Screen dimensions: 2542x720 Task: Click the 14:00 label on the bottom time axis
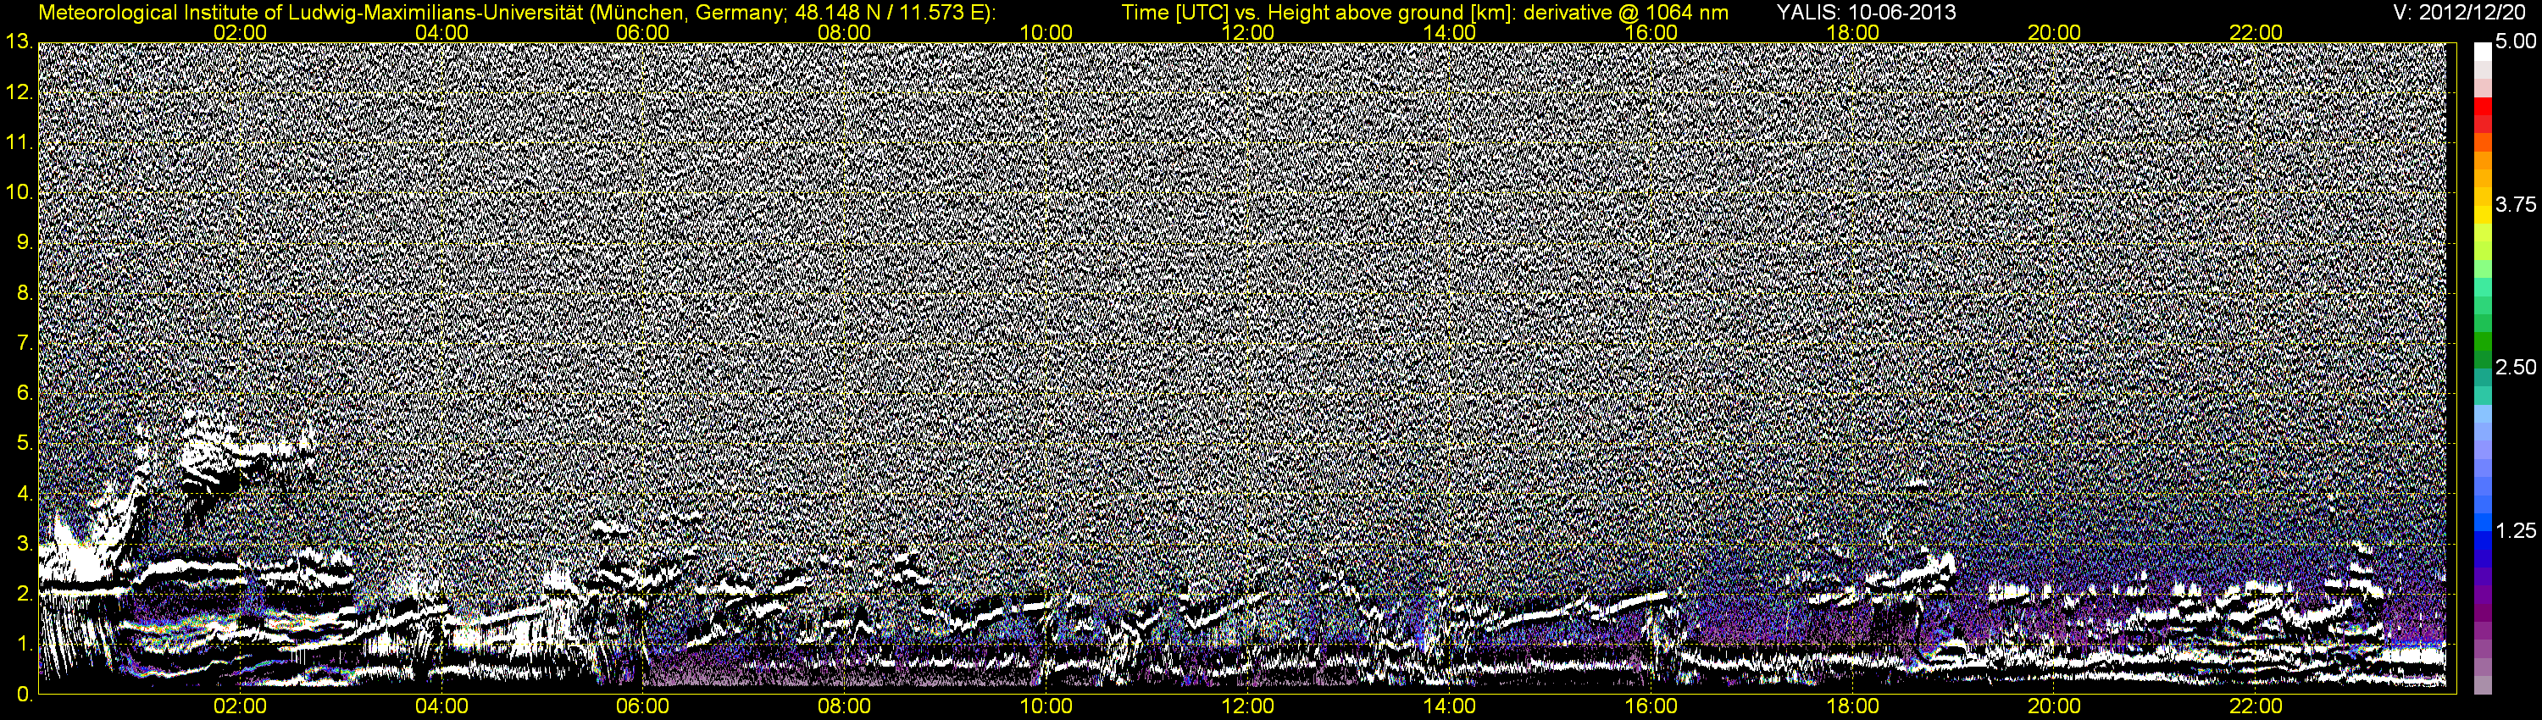[x=1450, y=707]
